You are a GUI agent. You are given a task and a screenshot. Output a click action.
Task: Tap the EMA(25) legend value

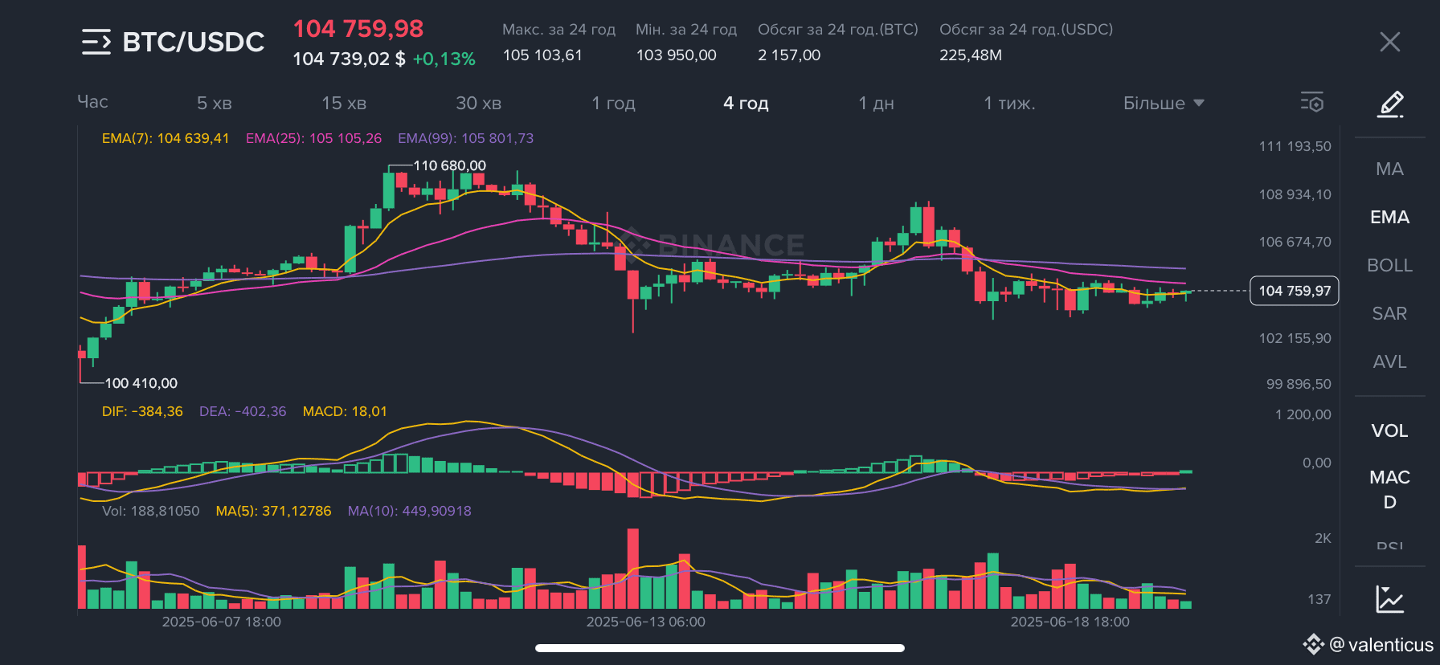pyautogui.click(x=313, y=138)
